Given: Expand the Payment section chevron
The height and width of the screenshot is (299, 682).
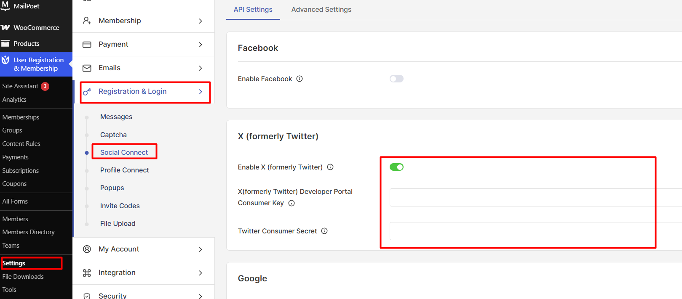Looking at the screenshot, I should pos(201,45).
